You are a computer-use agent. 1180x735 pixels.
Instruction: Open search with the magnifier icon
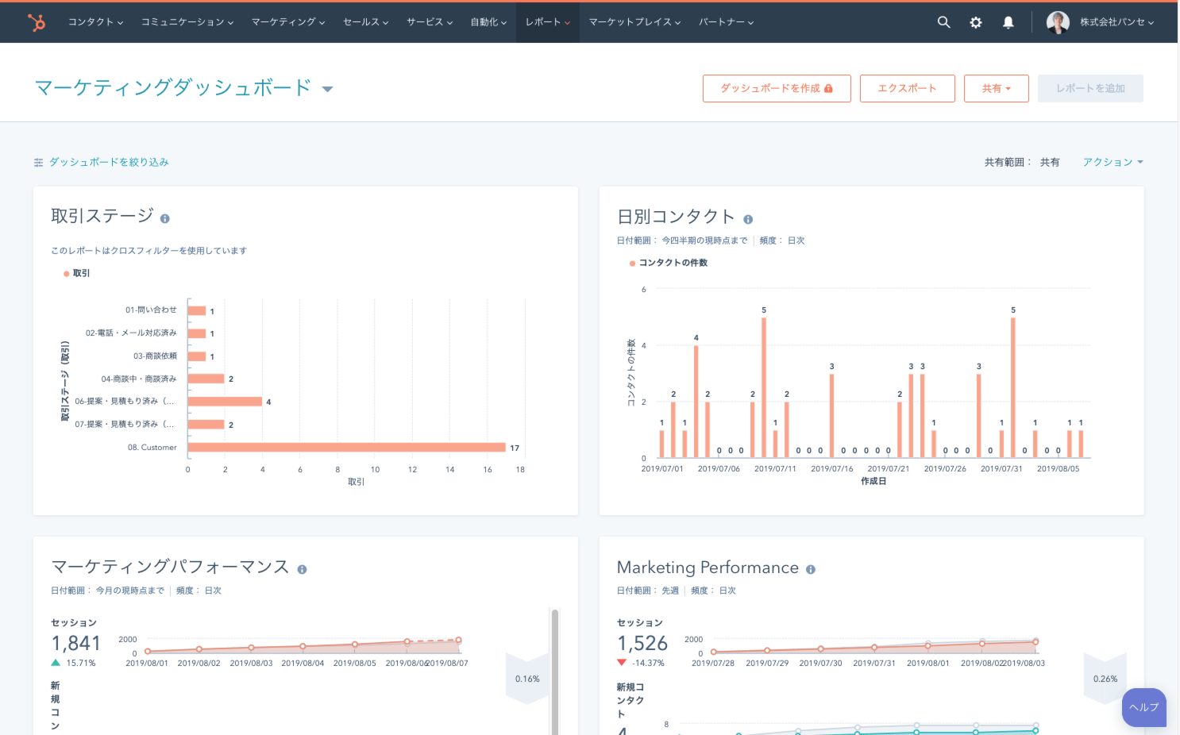click(943, 22)
